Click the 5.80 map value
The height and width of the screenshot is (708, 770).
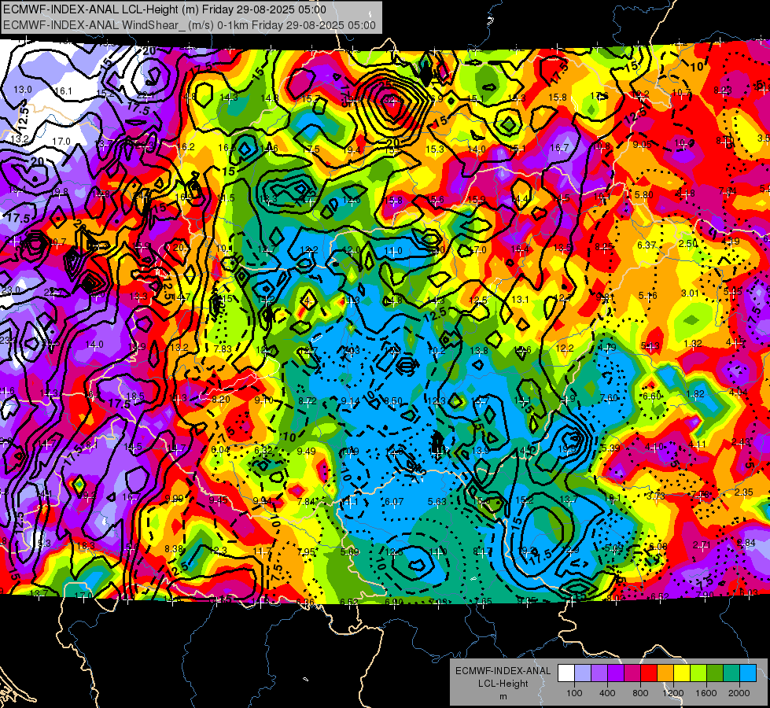644,194
